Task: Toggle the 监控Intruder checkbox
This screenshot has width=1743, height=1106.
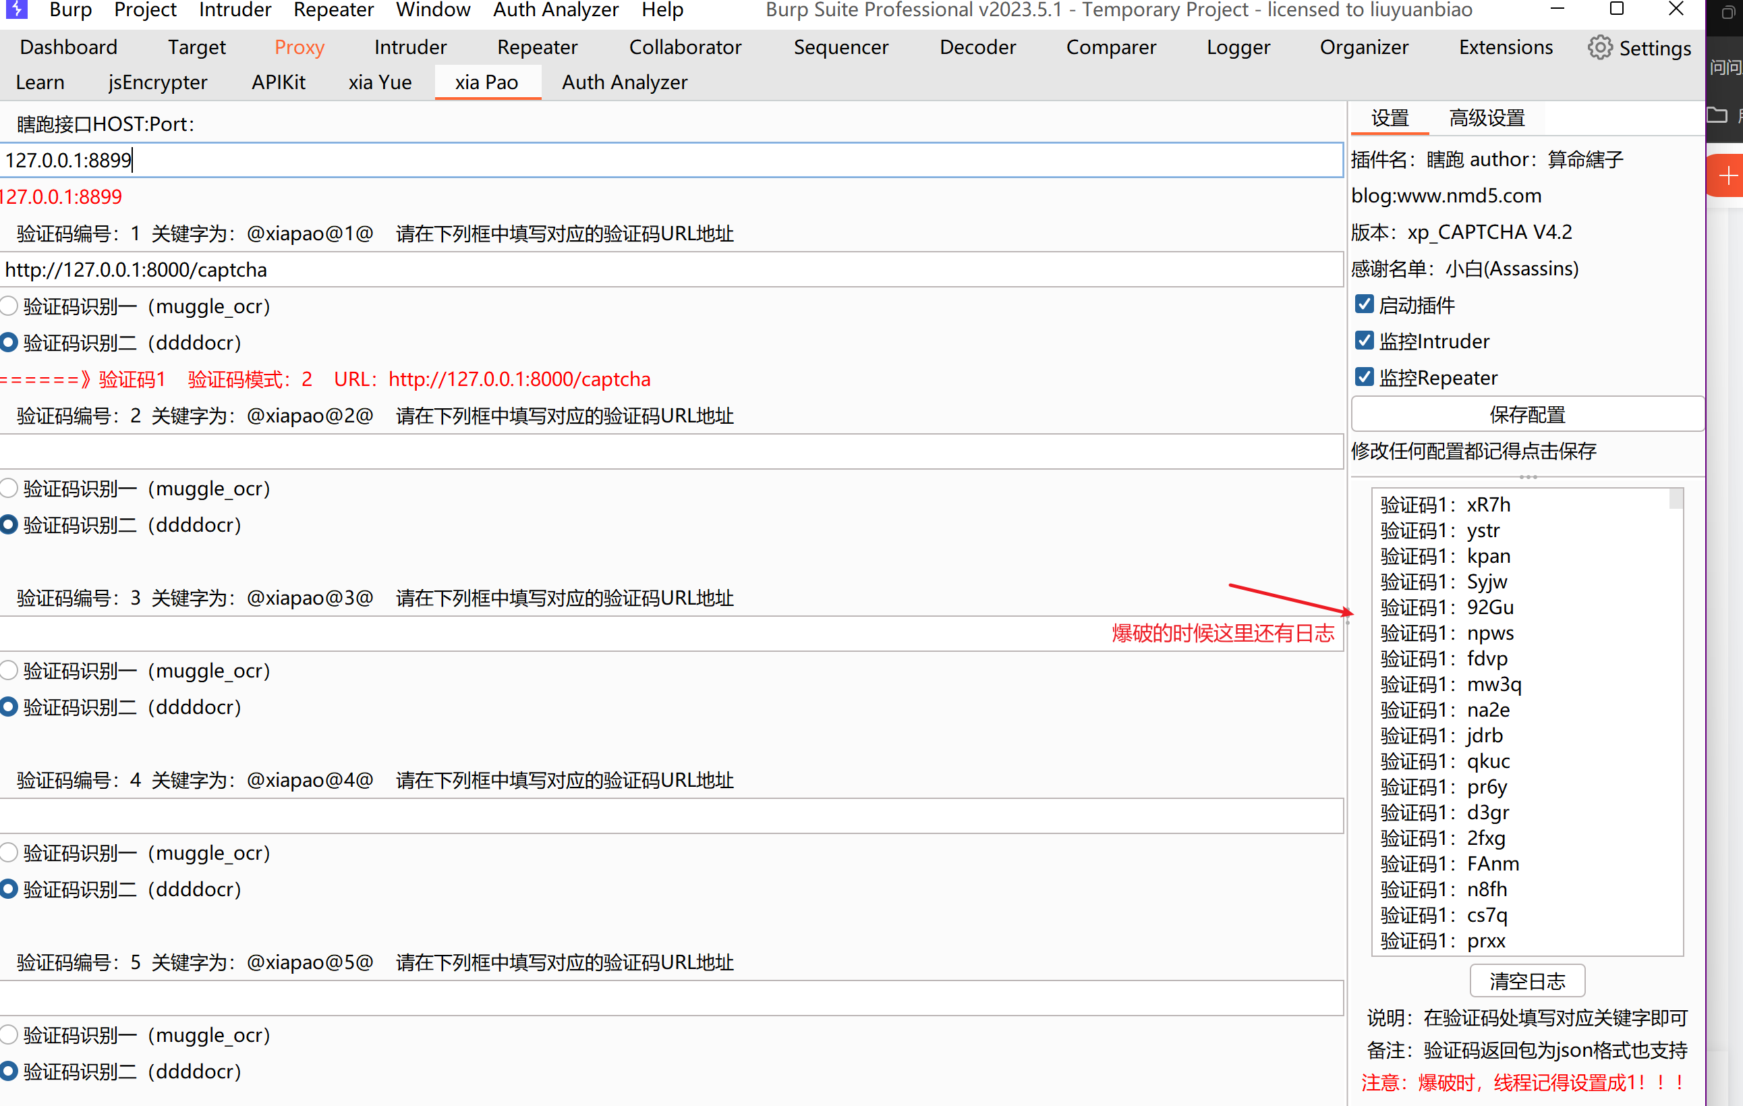Action: point(1365,340)
